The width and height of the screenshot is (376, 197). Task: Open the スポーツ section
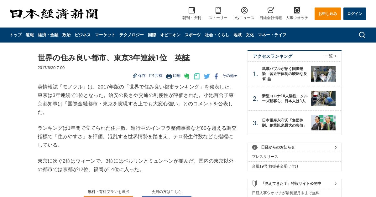193,35
